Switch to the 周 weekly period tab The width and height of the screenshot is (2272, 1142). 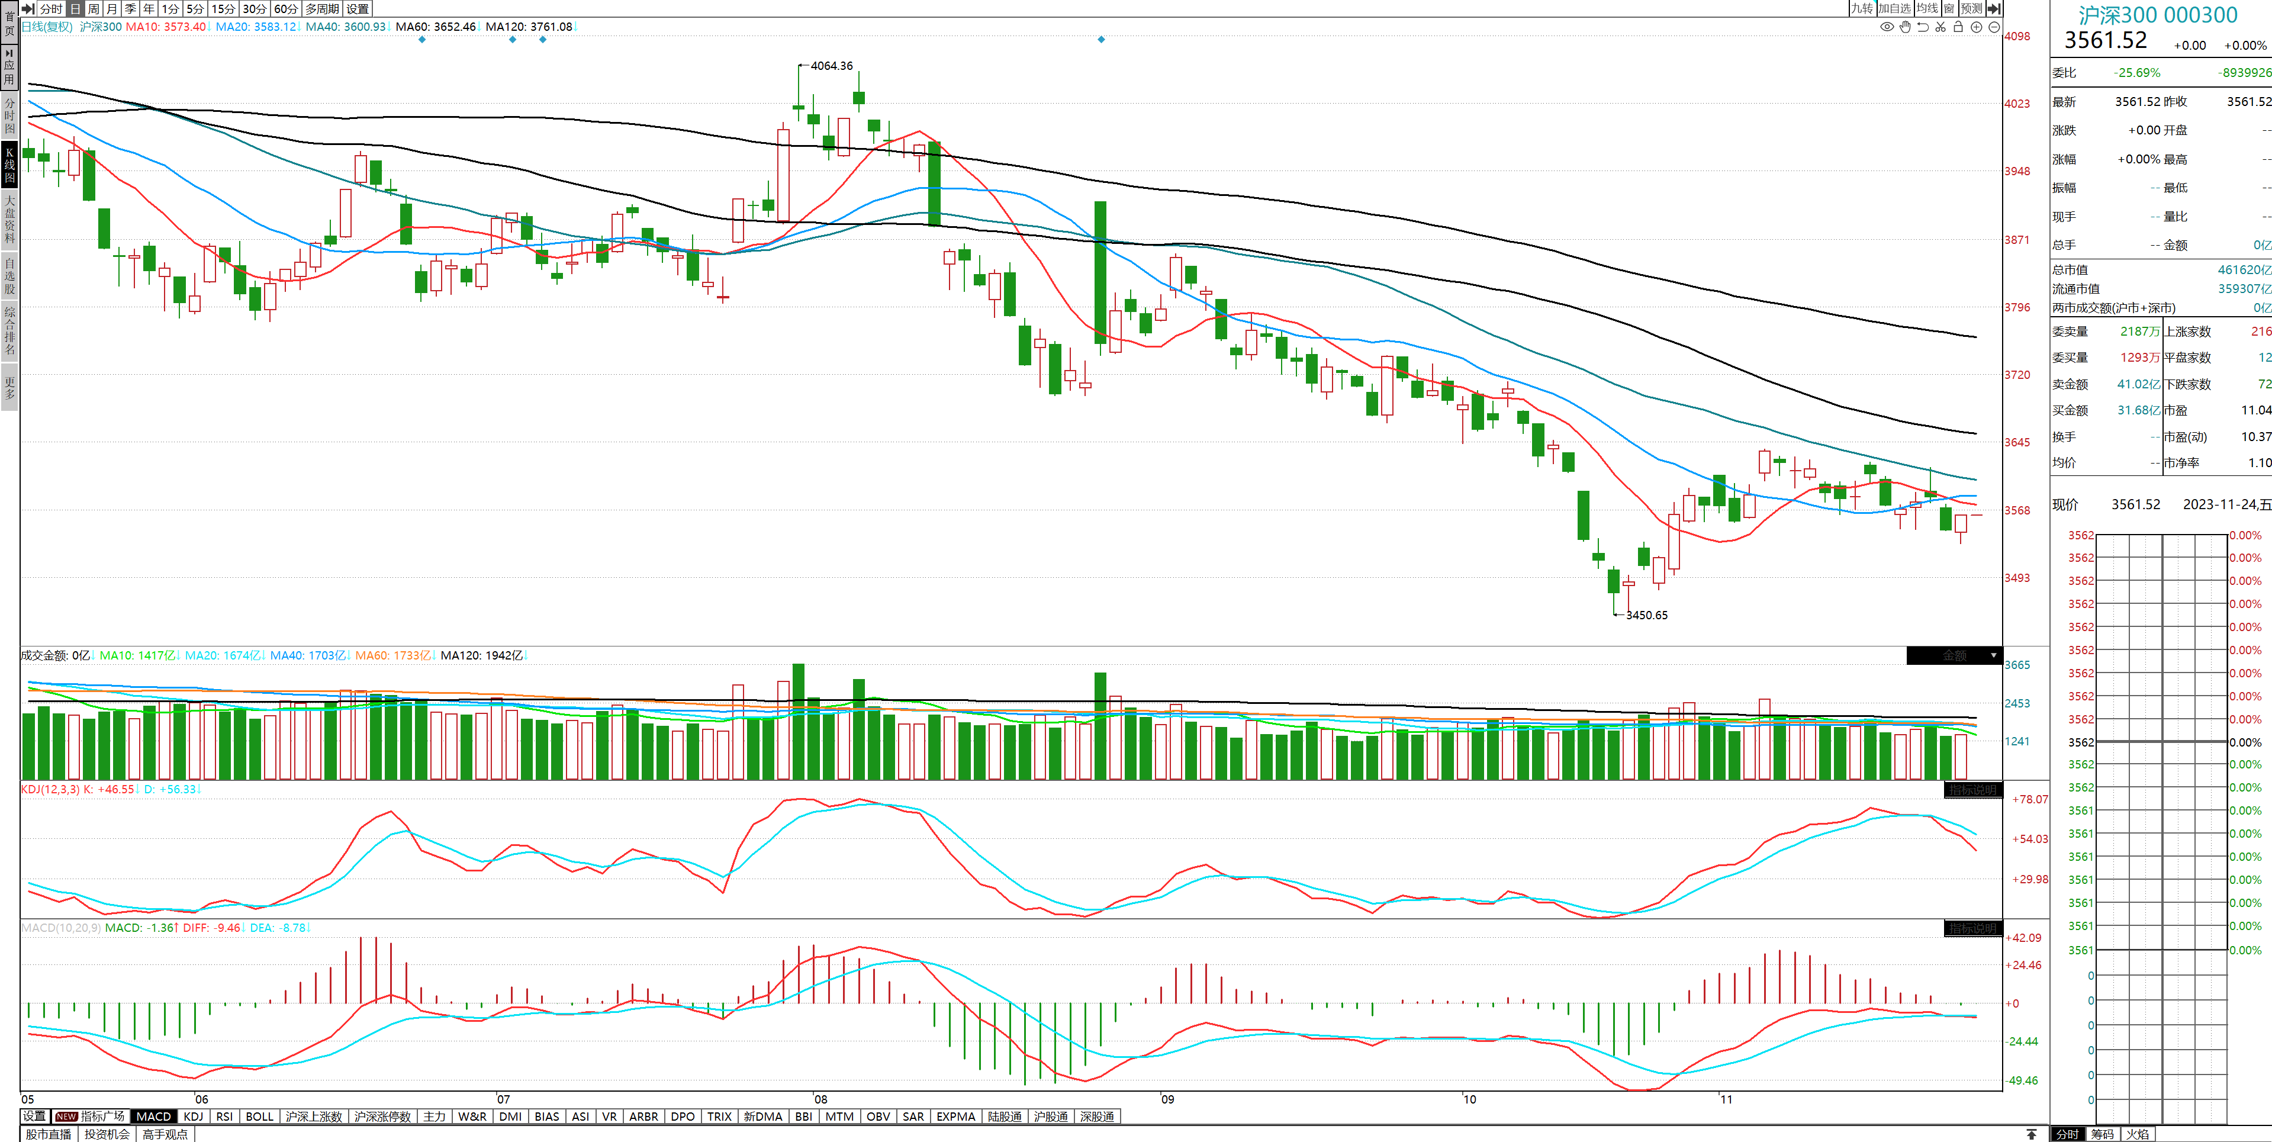point(94,8)
